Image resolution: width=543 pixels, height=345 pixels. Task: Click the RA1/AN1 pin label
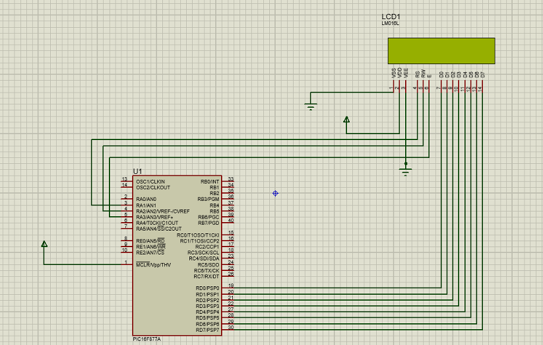coord(146,206)
